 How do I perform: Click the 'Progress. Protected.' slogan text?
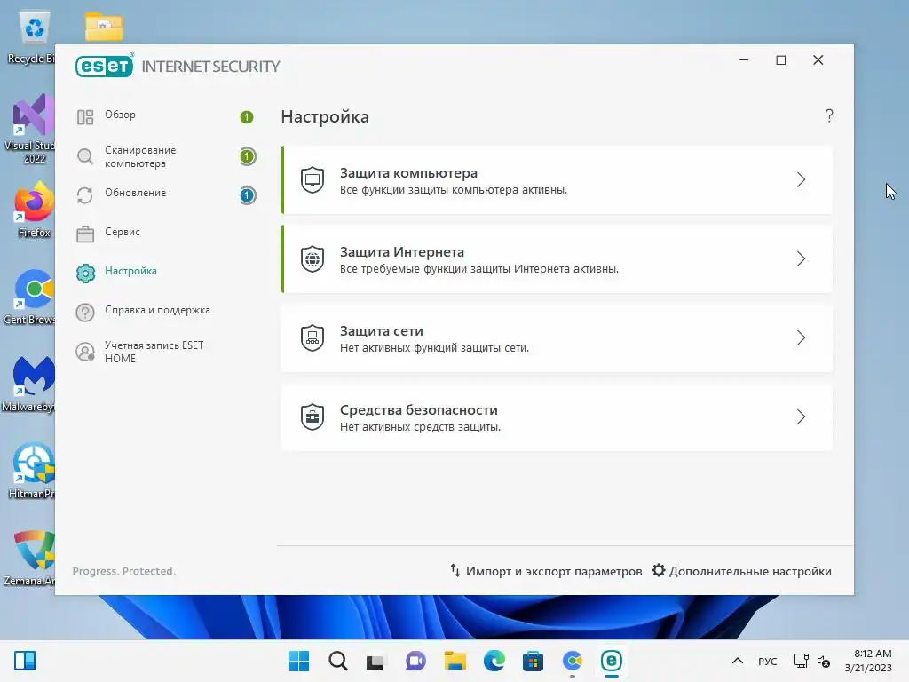(124, 571)
